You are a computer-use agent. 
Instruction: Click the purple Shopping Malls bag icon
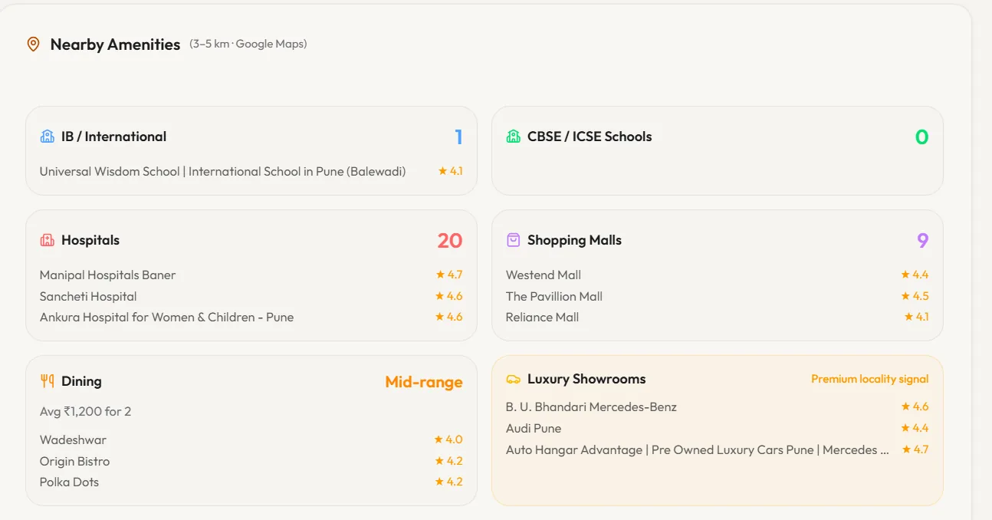point(513,240)
